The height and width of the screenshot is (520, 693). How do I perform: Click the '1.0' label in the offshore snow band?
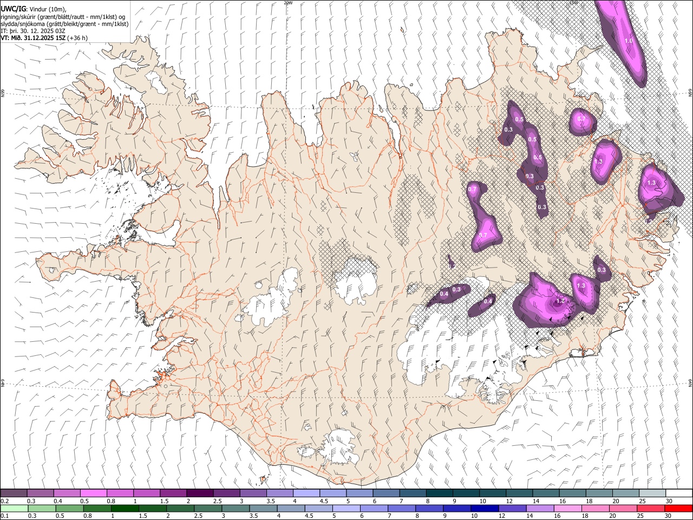pyautogui.click(x=629, y=41)
